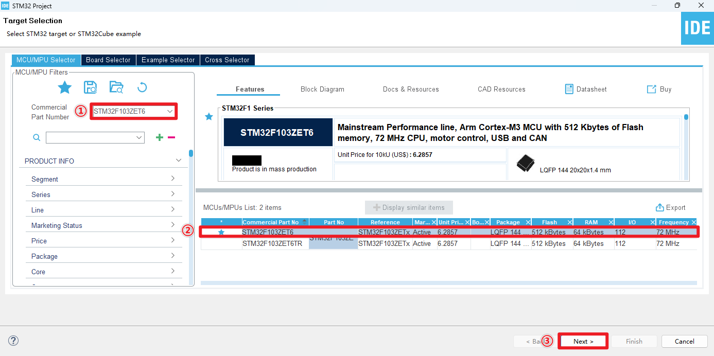Click the Unit Price for 10kU value
The height and width of the screenshot is (356, 714).
coord(422,154)
